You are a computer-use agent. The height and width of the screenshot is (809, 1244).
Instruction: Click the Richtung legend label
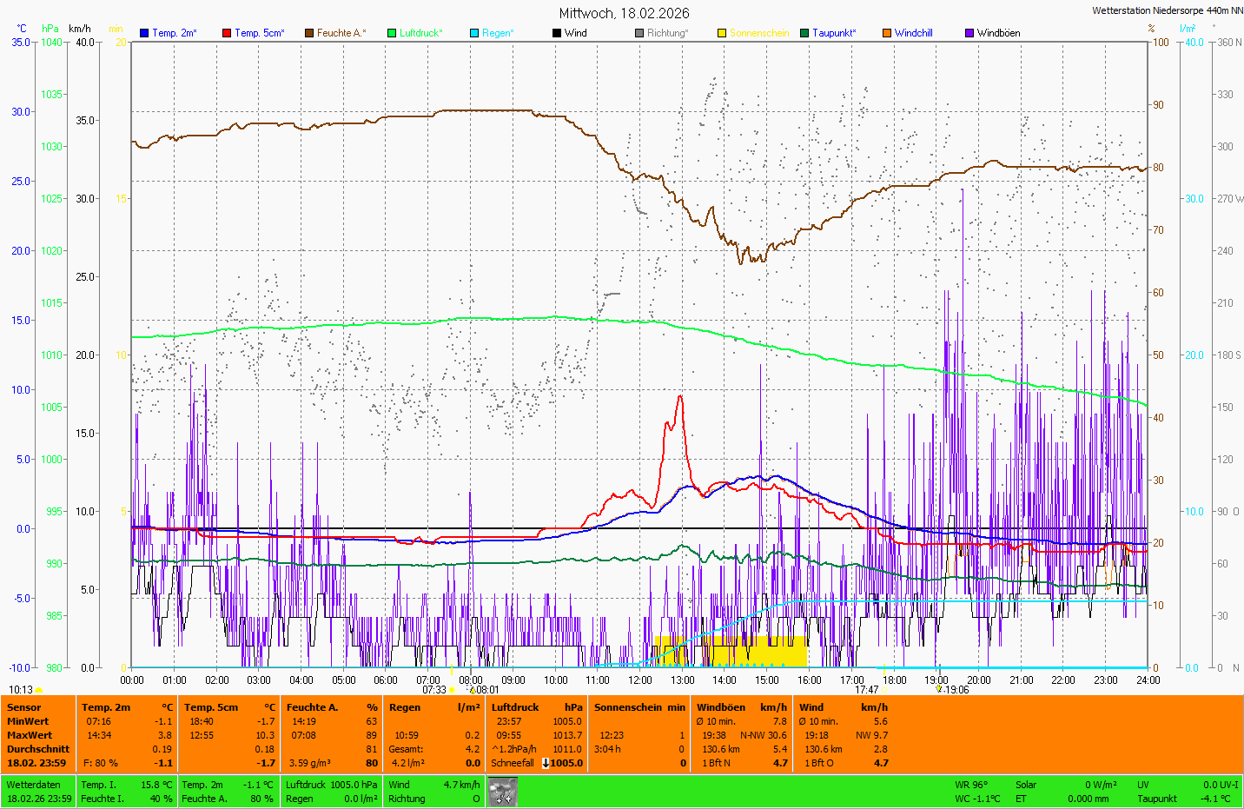point(667,33)
